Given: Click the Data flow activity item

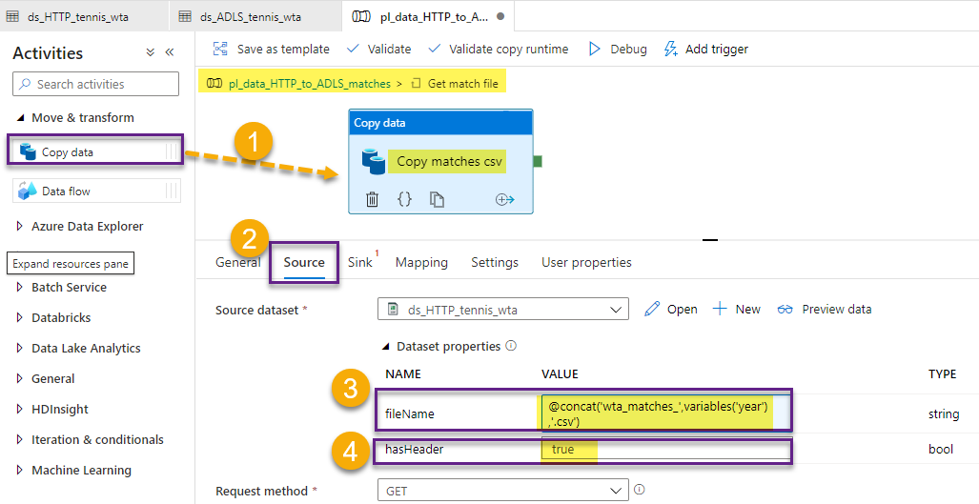Looking at the screenshot, I should click(67, 192).
